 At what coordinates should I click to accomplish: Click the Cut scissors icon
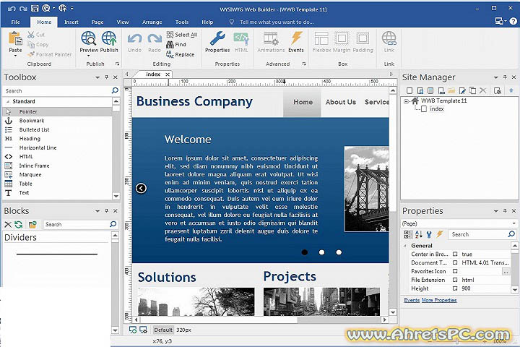tap(31, 35)
